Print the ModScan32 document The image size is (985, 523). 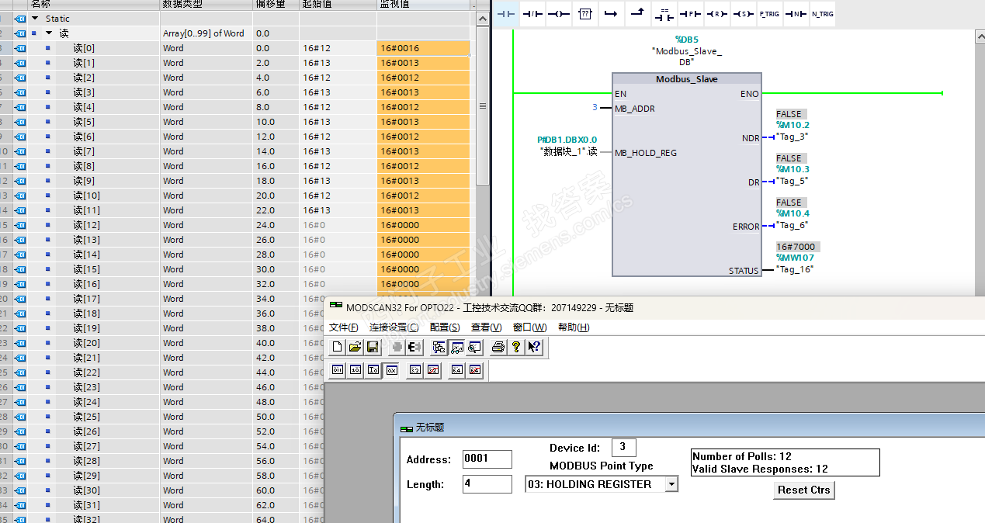[x=498, y=347]
